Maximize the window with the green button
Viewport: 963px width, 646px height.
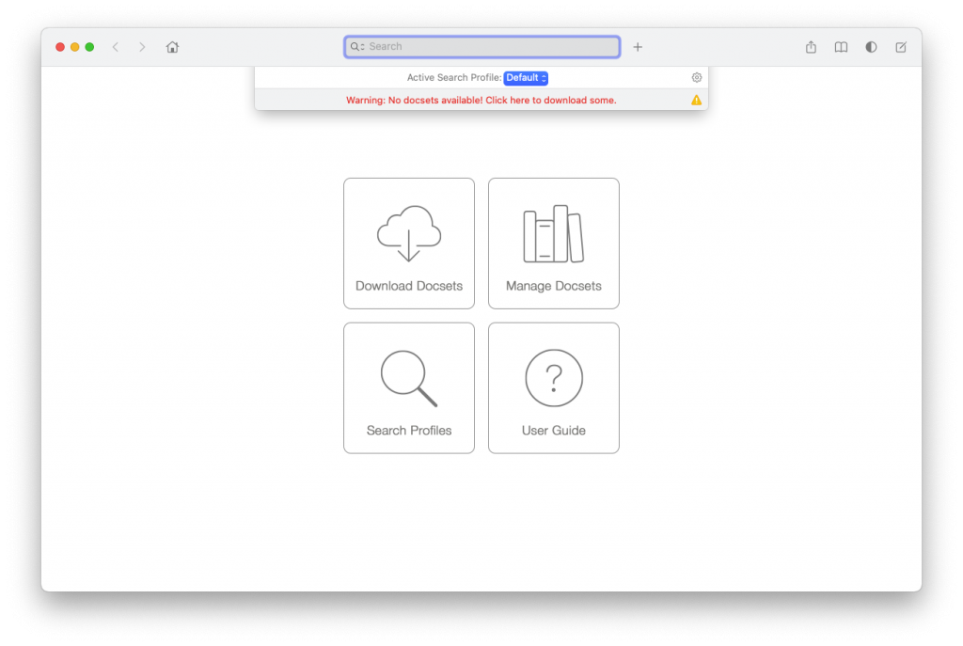(x=89, y=47)
